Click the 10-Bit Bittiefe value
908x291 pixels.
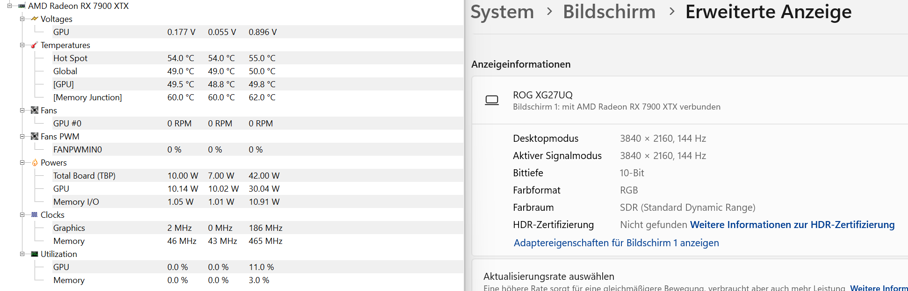pyautogui.click(x=632, y=173)
